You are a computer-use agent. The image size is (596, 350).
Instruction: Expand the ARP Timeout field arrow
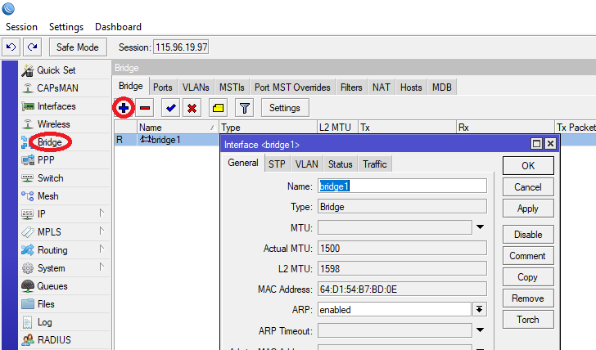point(480,330)
